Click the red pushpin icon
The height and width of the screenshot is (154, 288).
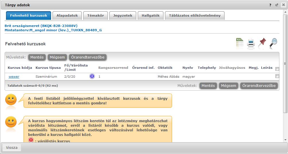click(x=262, y=42)
